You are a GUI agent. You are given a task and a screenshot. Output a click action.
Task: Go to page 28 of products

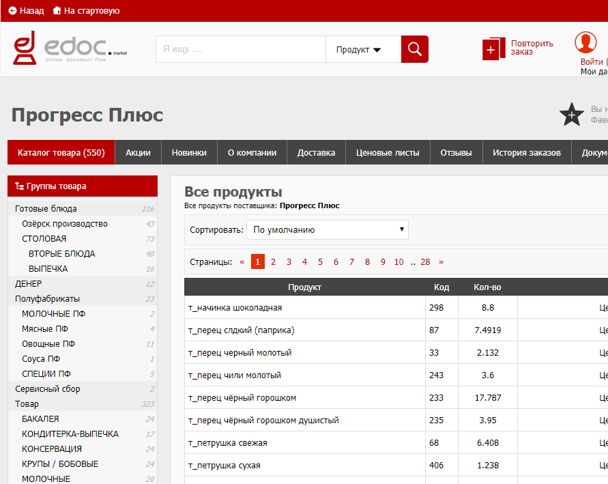pos(425,262)
